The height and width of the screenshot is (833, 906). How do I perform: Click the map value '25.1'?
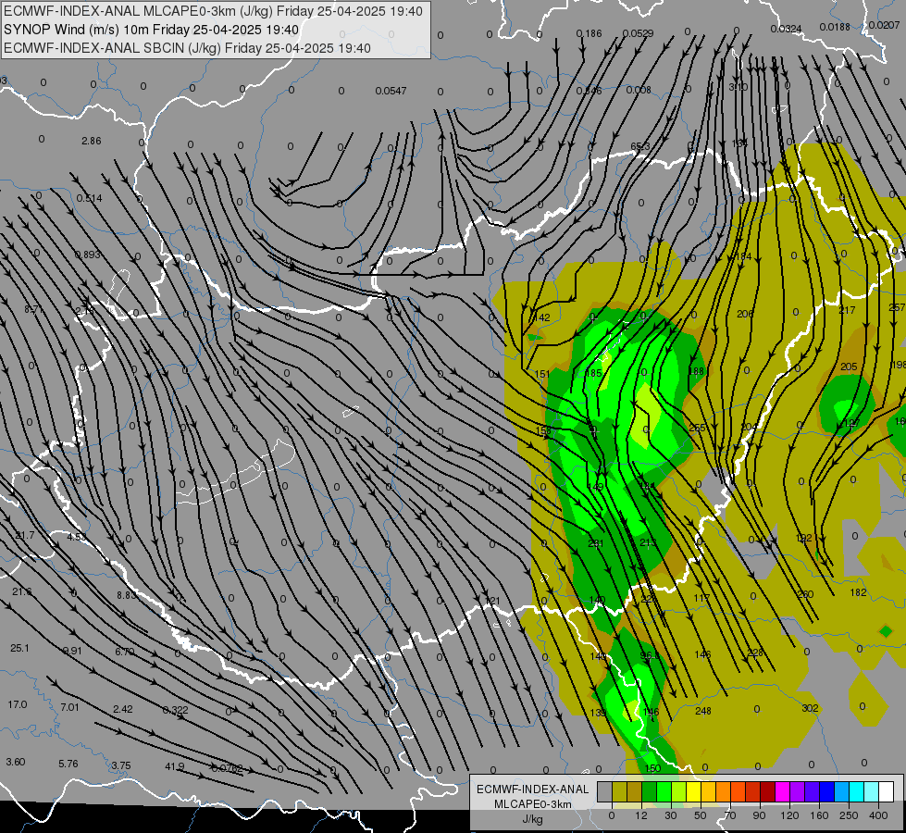pos(19,648)
